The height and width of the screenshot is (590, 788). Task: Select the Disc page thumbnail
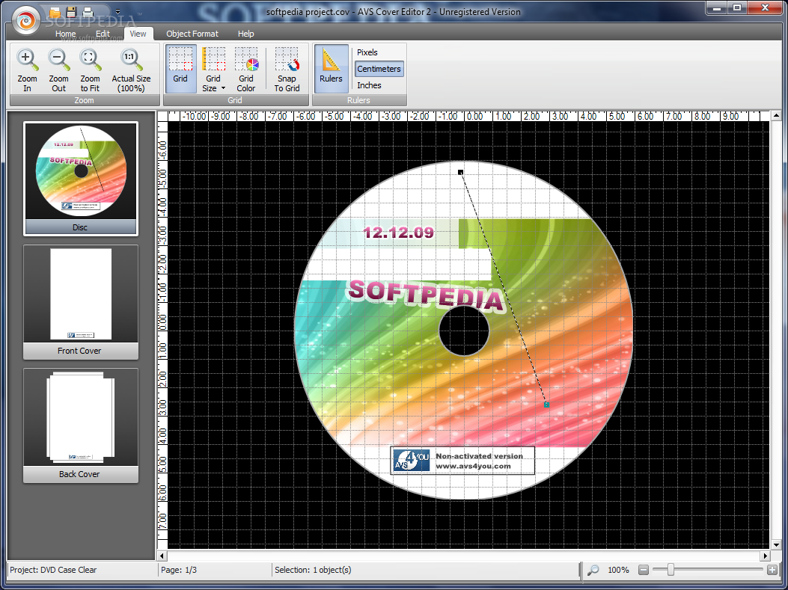[80, 178]
